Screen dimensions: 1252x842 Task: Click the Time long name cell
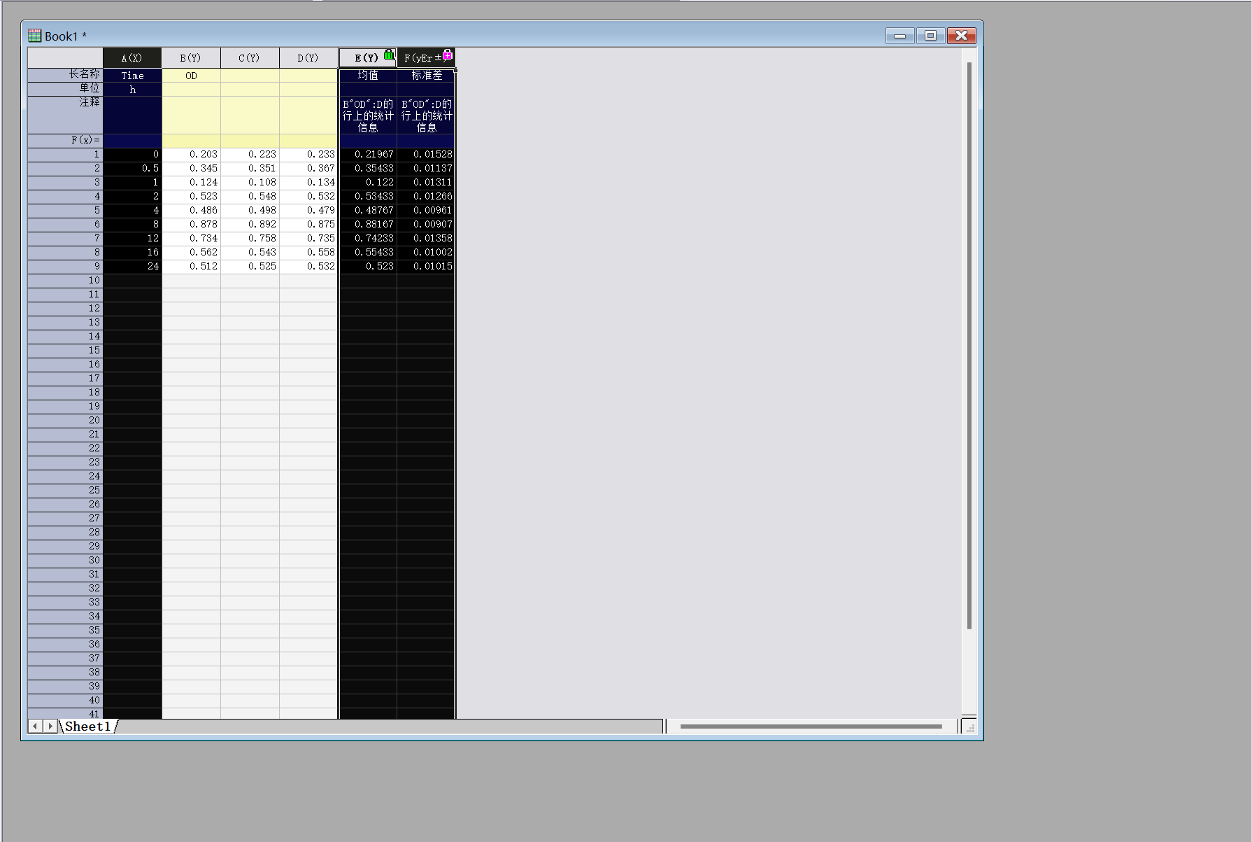click(x=132, y=76)
